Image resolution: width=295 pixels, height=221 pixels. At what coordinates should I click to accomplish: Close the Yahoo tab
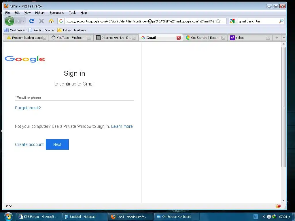pos(268,38)
